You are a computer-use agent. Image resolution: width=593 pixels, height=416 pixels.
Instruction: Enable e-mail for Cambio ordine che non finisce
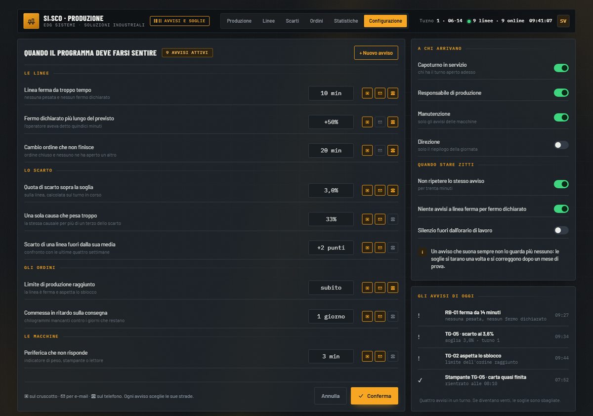pos(380,150)
